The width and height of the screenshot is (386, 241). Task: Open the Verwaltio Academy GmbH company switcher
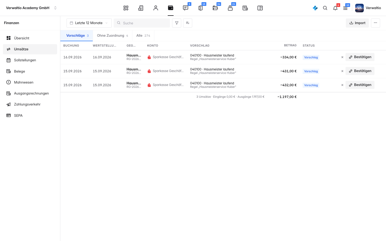[x=31, y=8]
